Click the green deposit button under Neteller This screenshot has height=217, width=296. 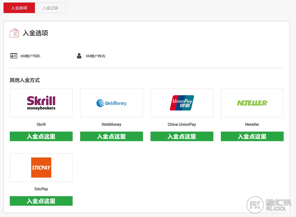(252, 136)
